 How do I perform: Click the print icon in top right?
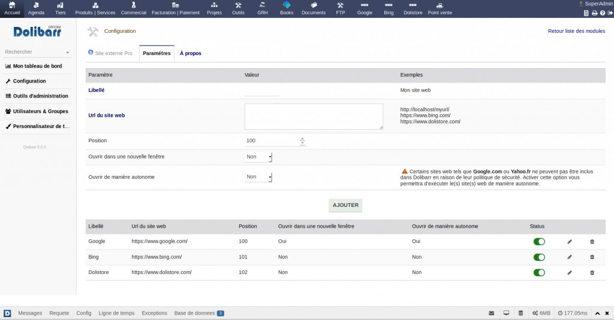(x=594, y=13)
